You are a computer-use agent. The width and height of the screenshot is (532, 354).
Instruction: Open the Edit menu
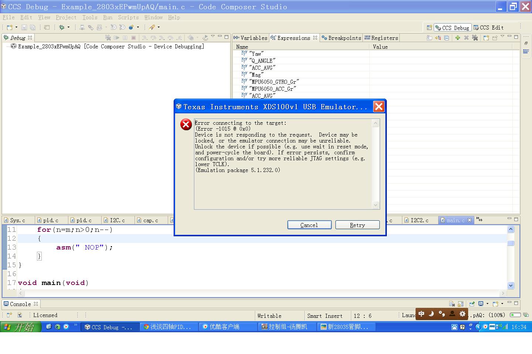click(26, 17)
